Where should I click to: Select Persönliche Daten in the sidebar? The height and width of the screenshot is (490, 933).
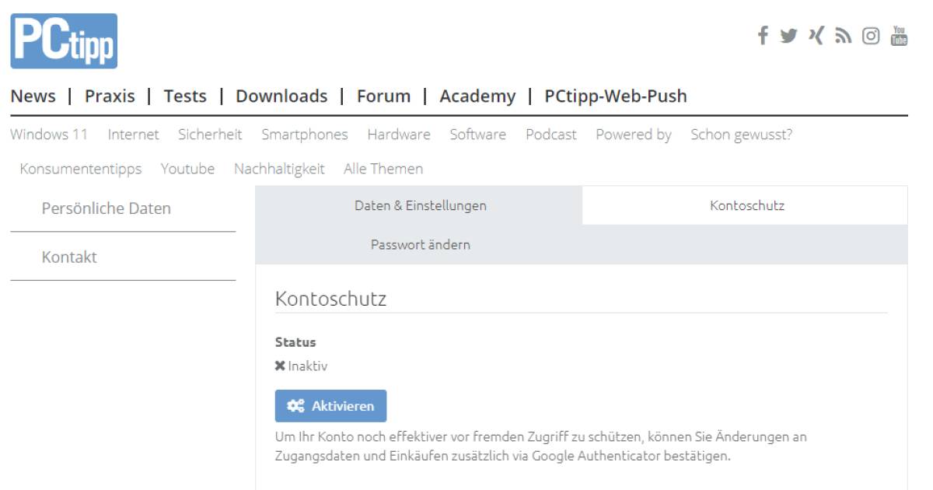click(105, 208)
